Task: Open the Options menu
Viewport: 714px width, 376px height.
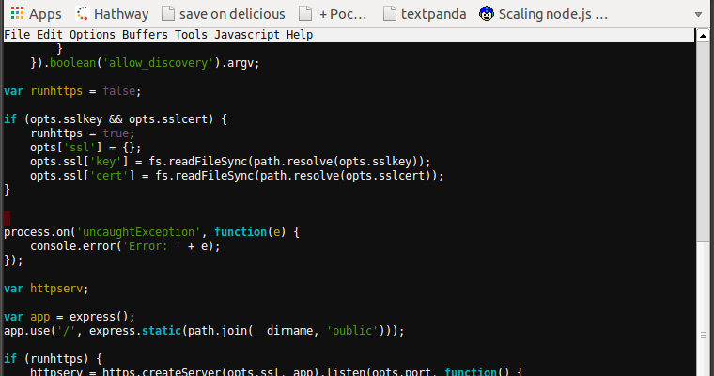Action: click(92, 35)
